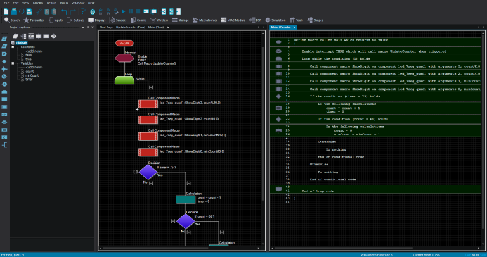Select the 'count' variable in Project explorer
This screenshot has height=257, width=487.
coord(30,72)
